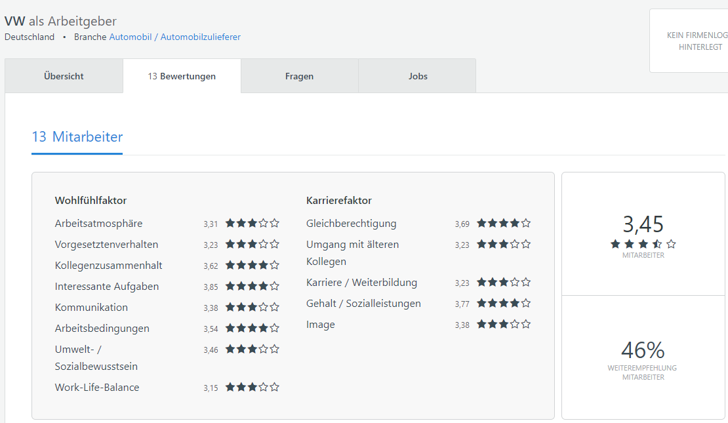Click the Arbeitsbedingungen star rating
The image size is (728, 423).
coord(253,329)
